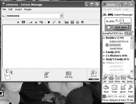Click the Word desktop shortcut icon
Image resolution: width=136 pixels, height=104 pixels.
click(x=2, y=93)
